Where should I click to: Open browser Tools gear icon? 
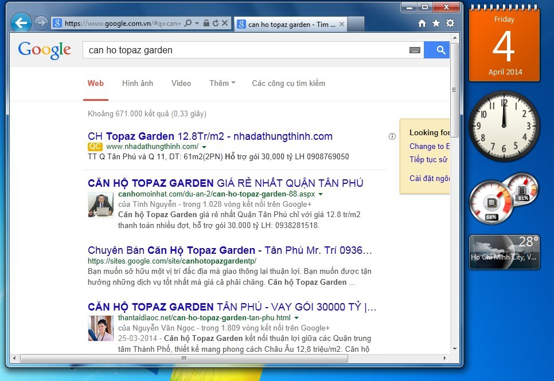pyautogui.click(x=450, y=23)
